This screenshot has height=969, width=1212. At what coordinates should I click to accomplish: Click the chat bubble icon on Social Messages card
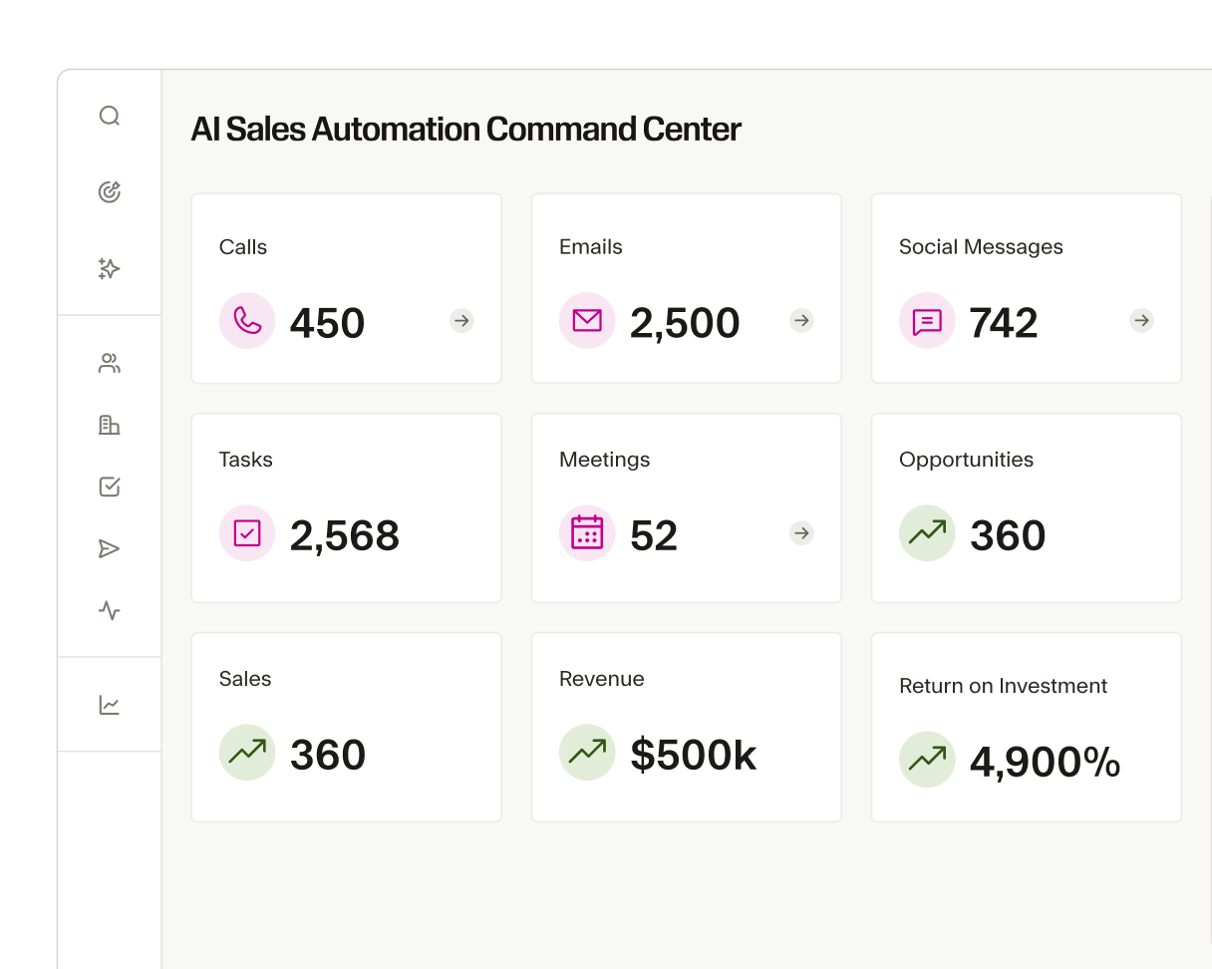coord(926,321)
